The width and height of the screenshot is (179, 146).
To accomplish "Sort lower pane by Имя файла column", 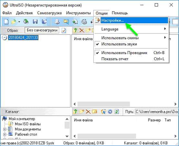I will click(x=83, y=120).
